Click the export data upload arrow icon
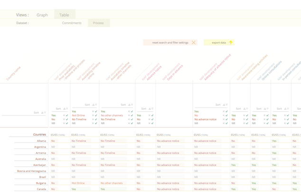Viewport: 301px width, 192px height. (231, 43)
